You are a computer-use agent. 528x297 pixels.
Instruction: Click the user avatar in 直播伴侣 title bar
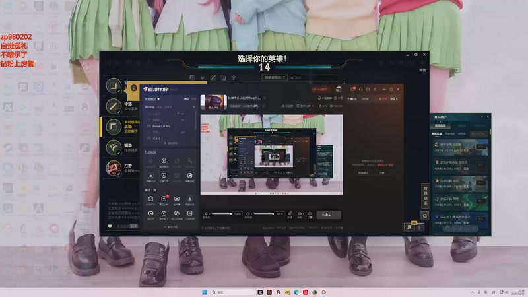(339, 89)
